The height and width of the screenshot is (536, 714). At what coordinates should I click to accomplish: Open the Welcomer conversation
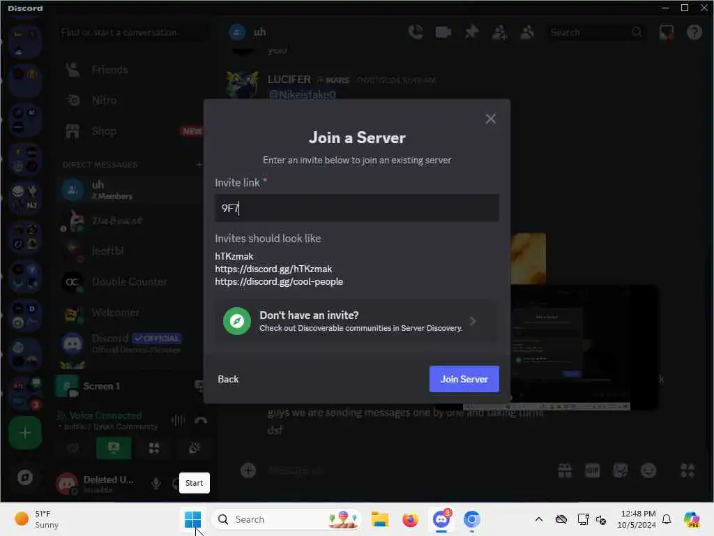tap(130, 313)
